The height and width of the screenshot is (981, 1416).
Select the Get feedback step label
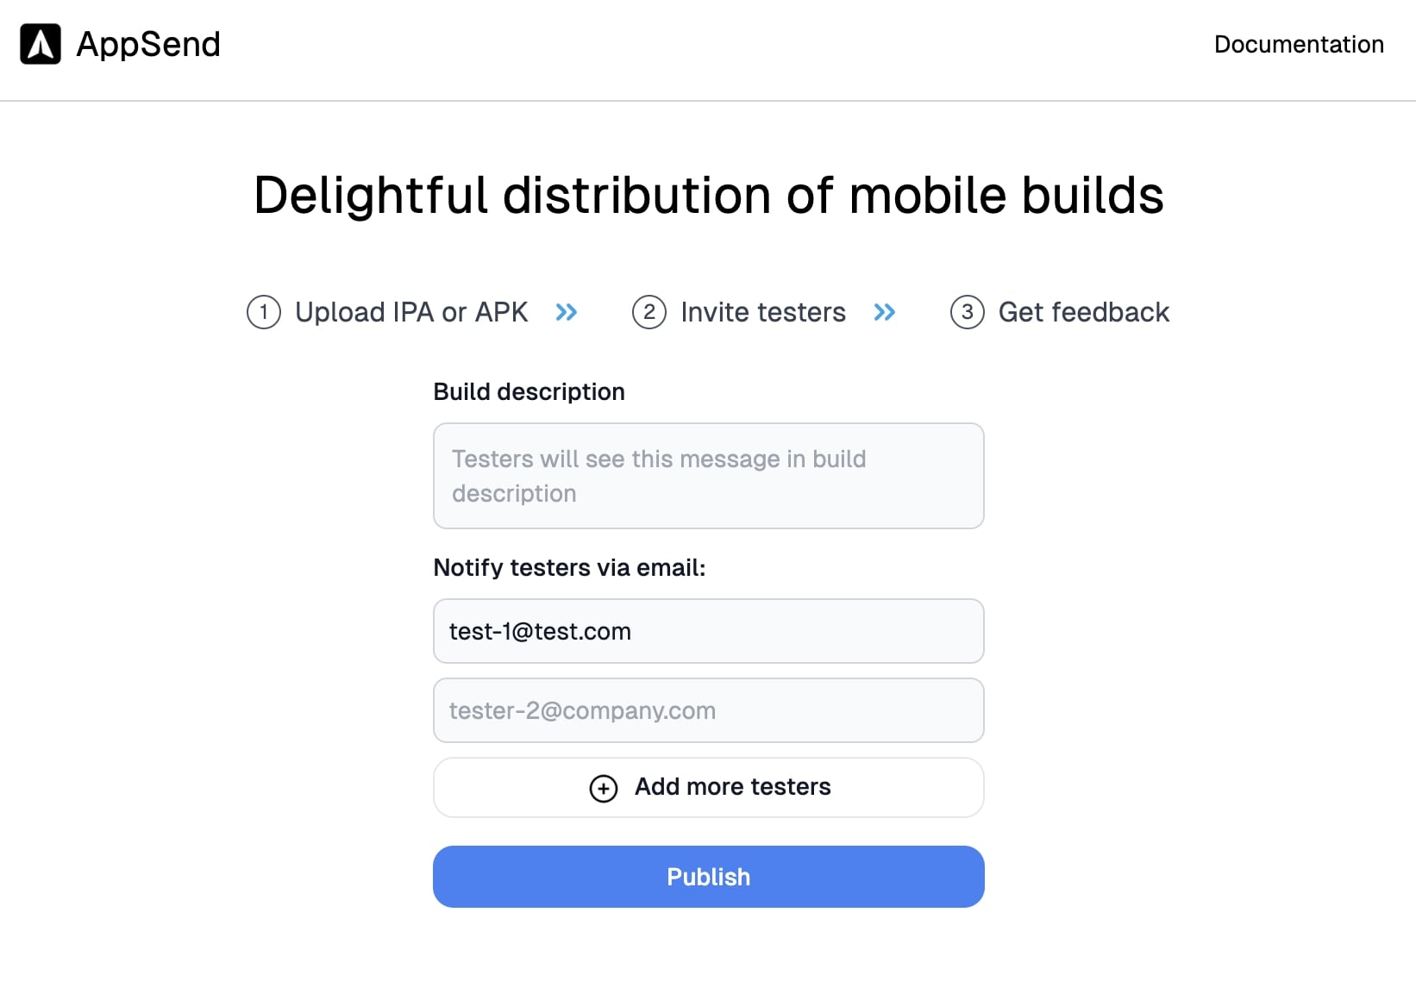pyautogui.click(x=1083, y=312)
